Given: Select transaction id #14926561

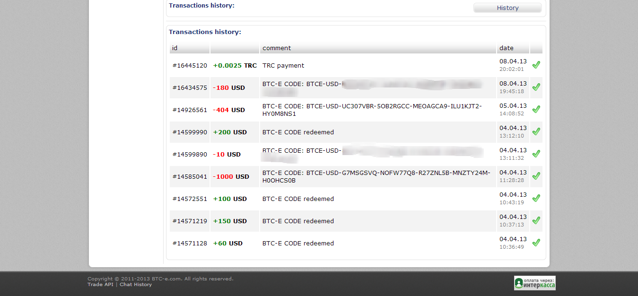Looking at the screenshot, I should 190,110.
